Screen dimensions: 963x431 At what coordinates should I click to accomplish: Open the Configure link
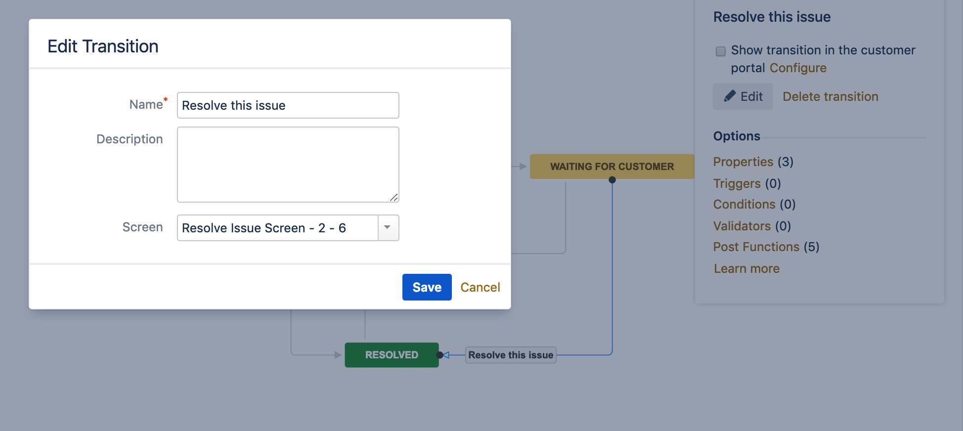coord(798,68)
